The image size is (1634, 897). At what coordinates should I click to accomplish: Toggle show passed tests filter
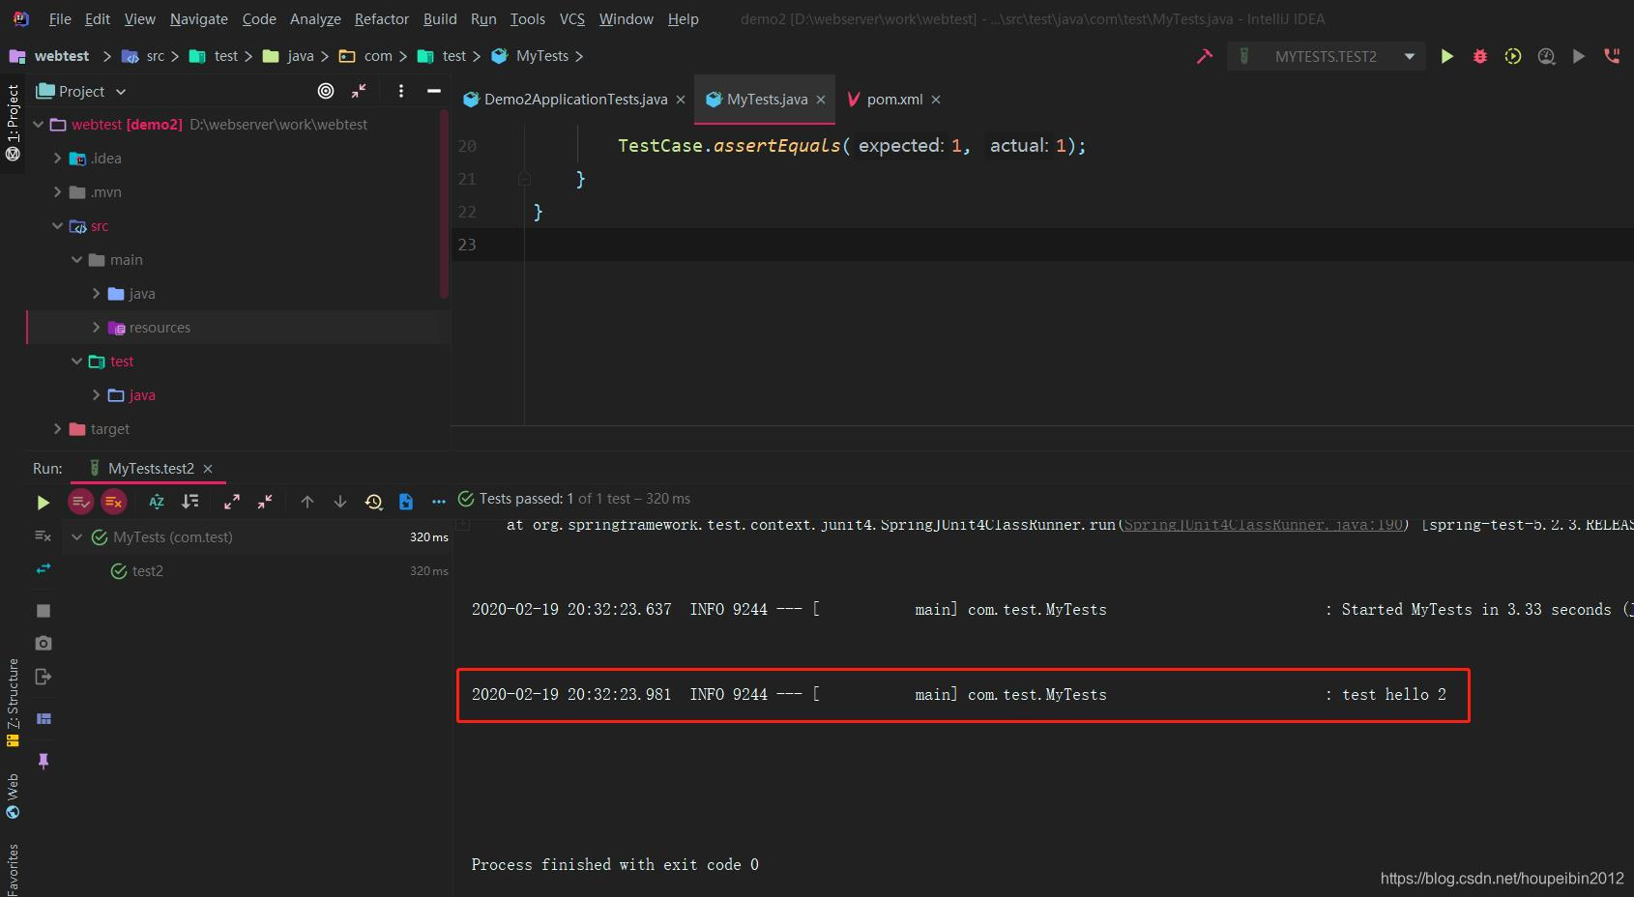click(x=81, y=502)
